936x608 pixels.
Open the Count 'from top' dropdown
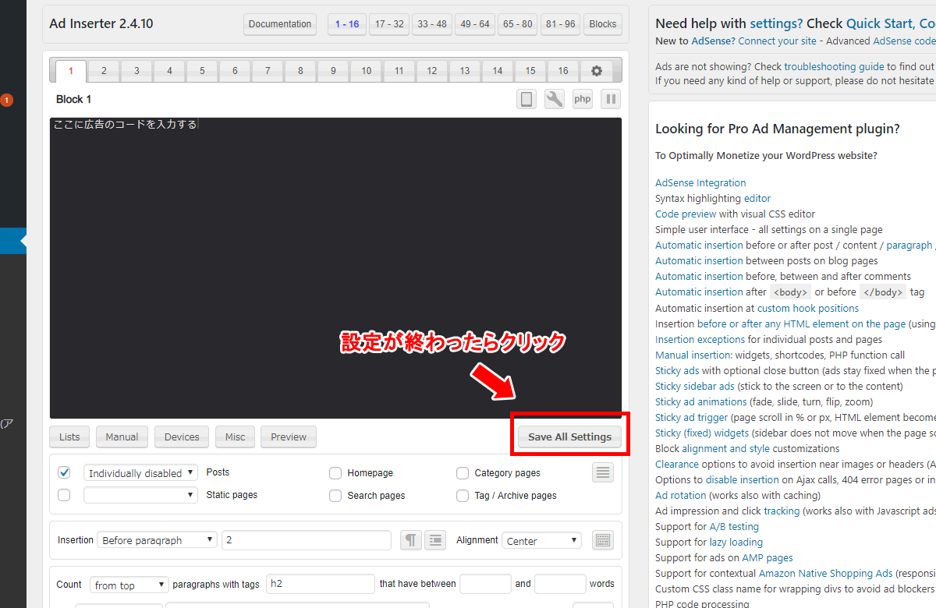(129, 585)
